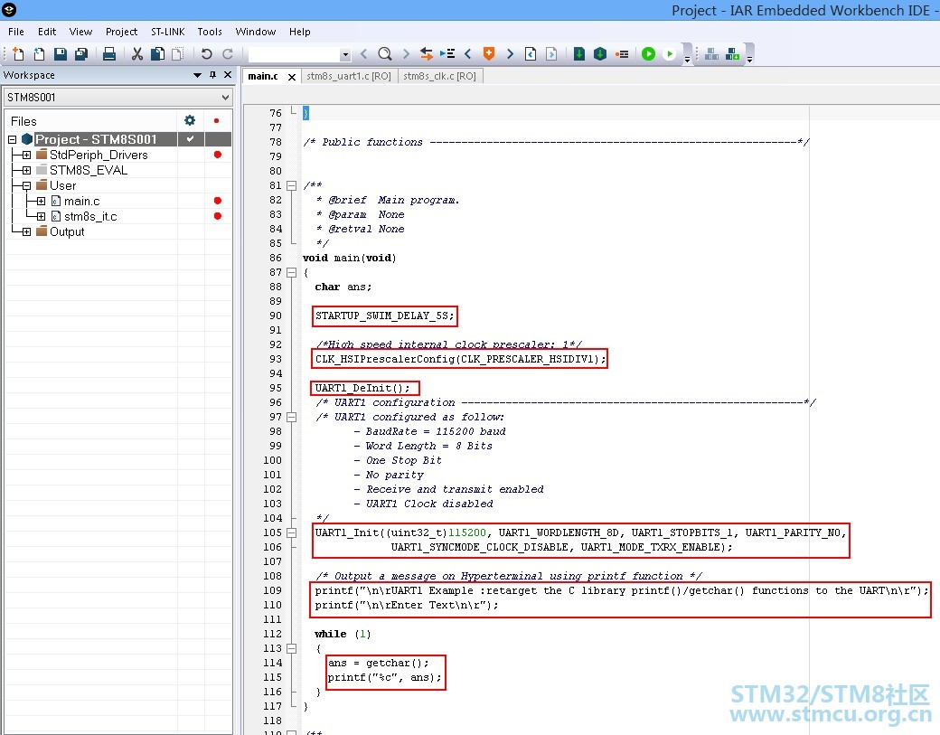Collapse the Project - STM8S001 tree node

[12, 139]
